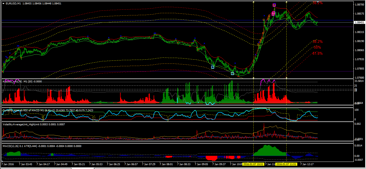Click the 1.08700 price scale label
The height and width of the screenshot is (169, 366).
point(359,5)
